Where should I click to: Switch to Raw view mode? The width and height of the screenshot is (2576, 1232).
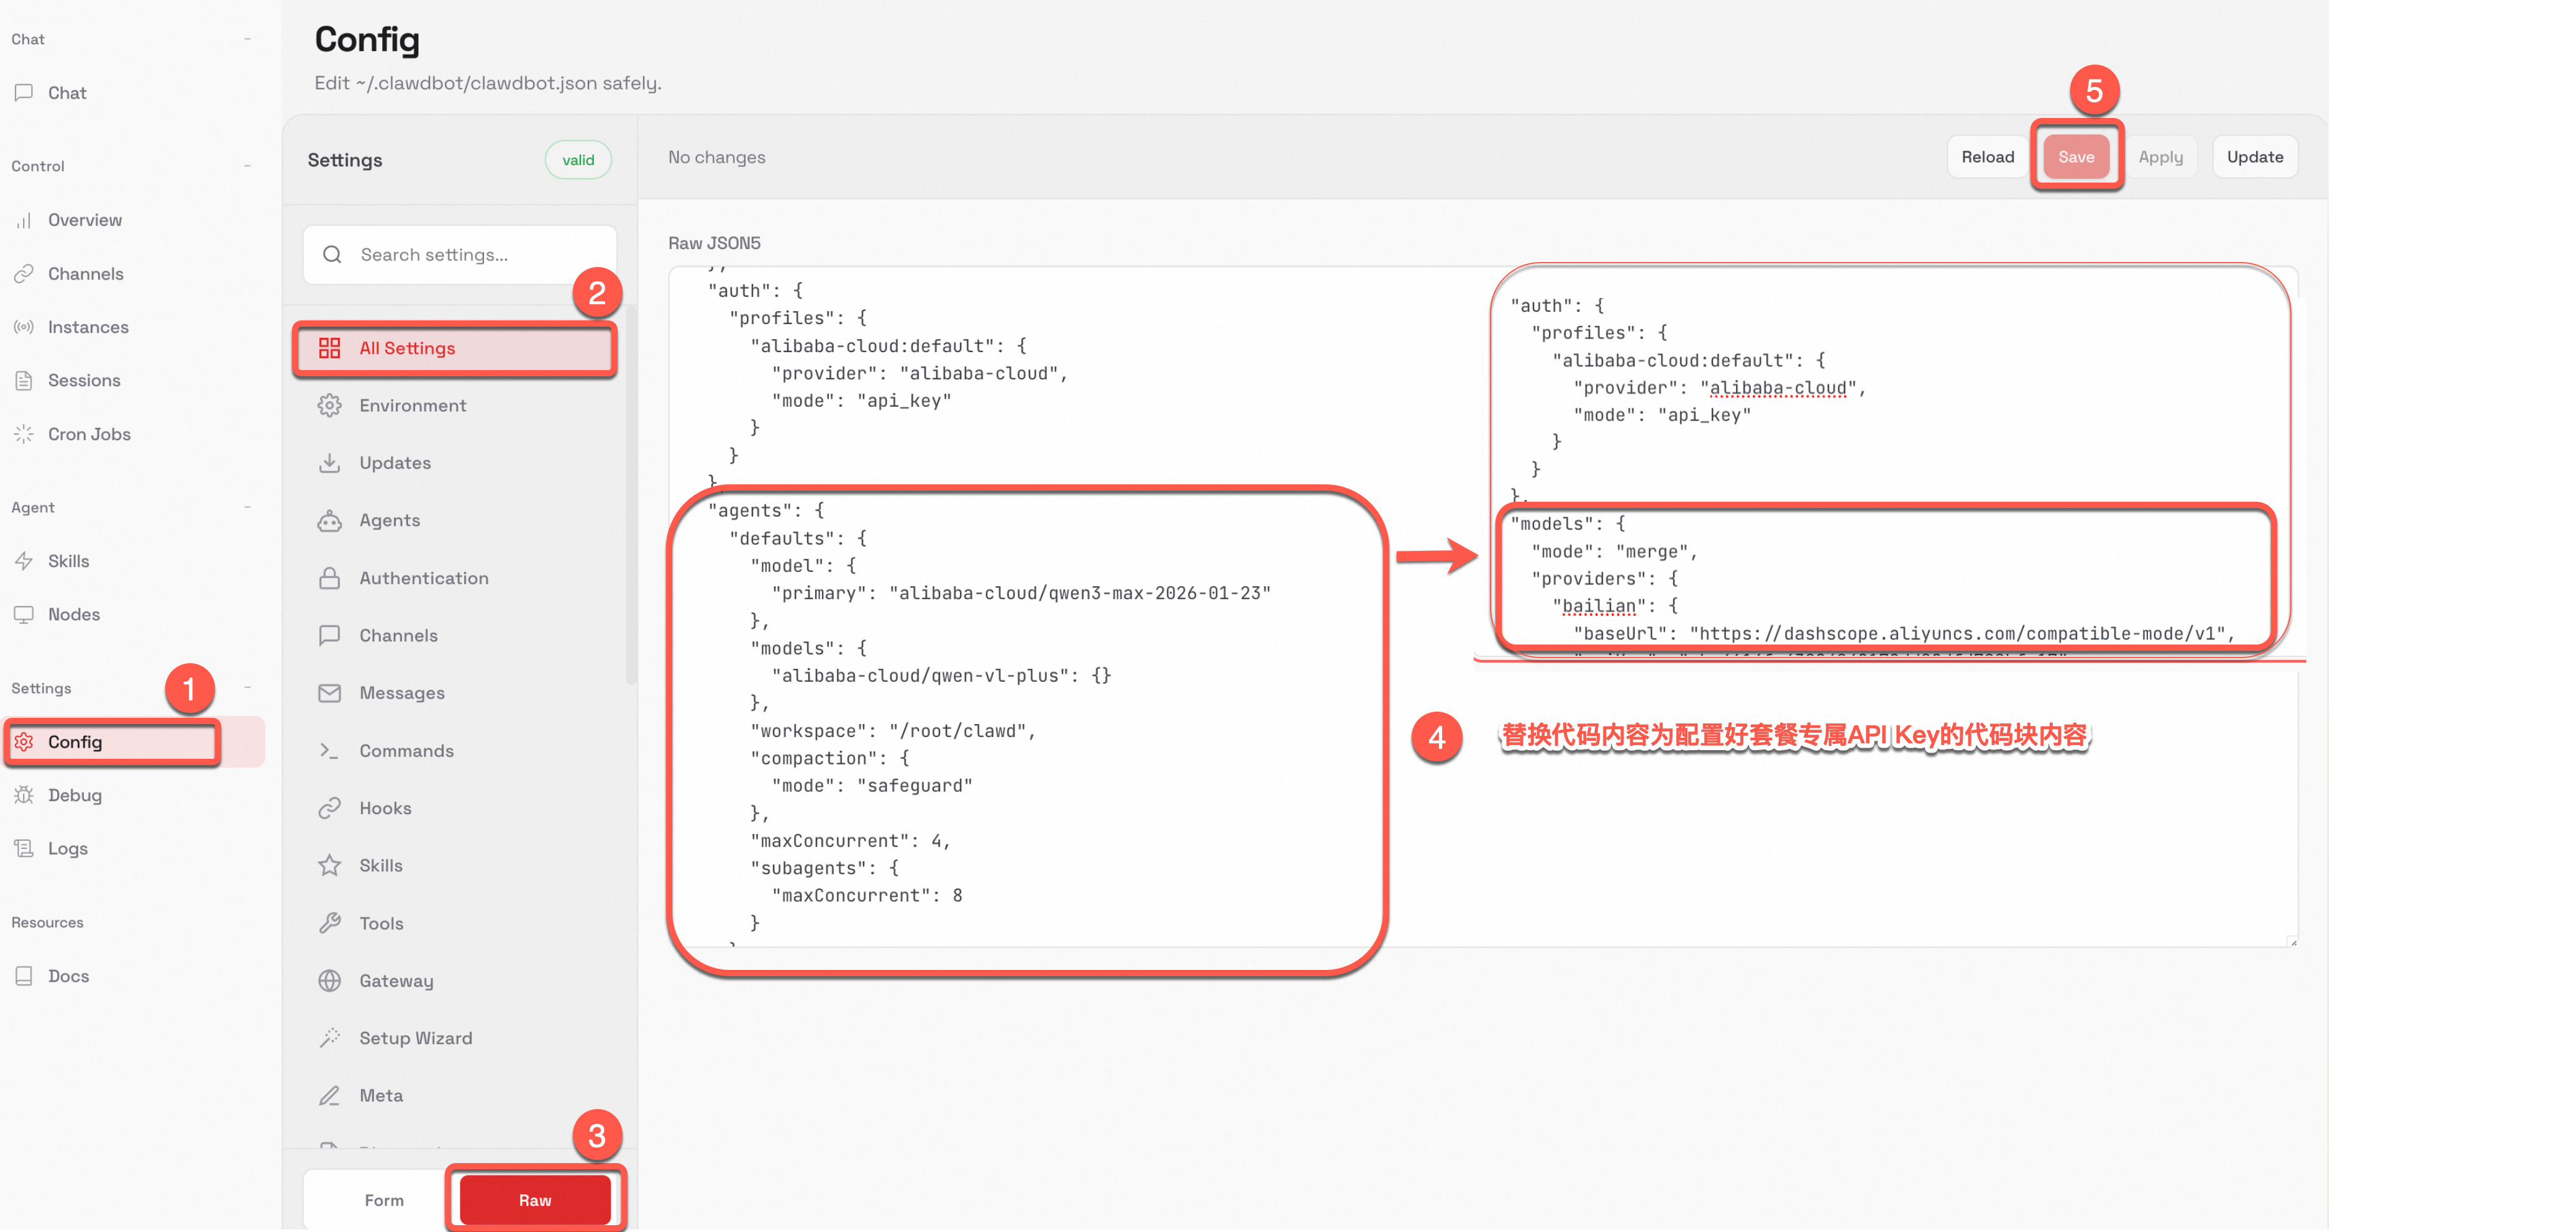[534, 1200]
